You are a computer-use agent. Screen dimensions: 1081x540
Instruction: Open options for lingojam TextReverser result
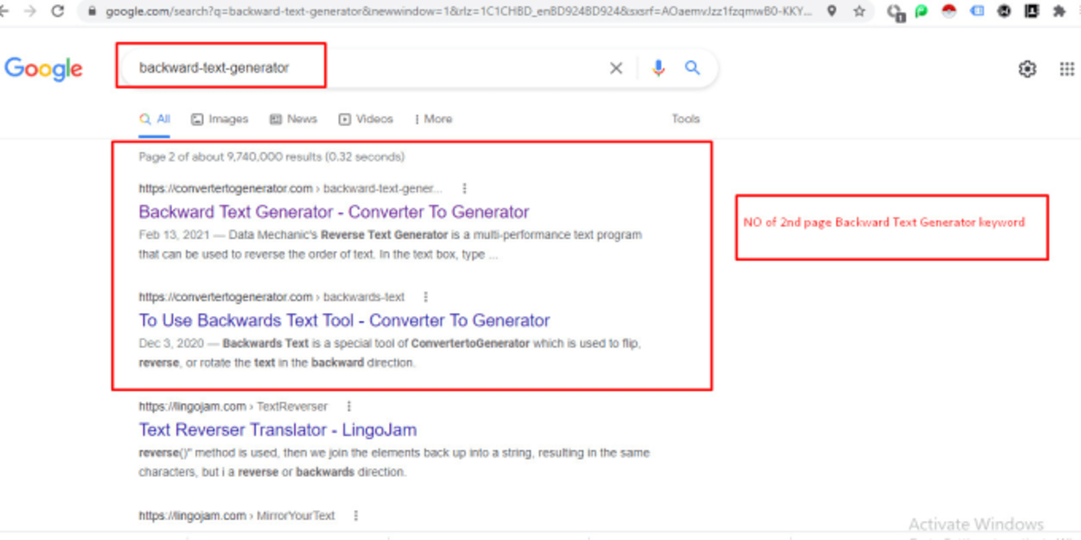point(349,407)
